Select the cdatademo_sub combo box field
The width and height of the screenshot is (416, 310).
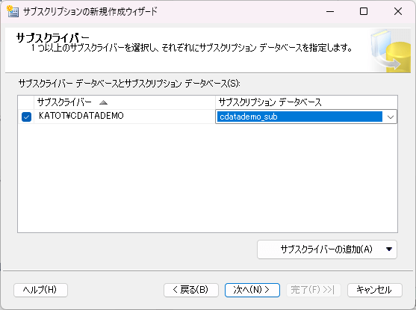coord(306,117)
